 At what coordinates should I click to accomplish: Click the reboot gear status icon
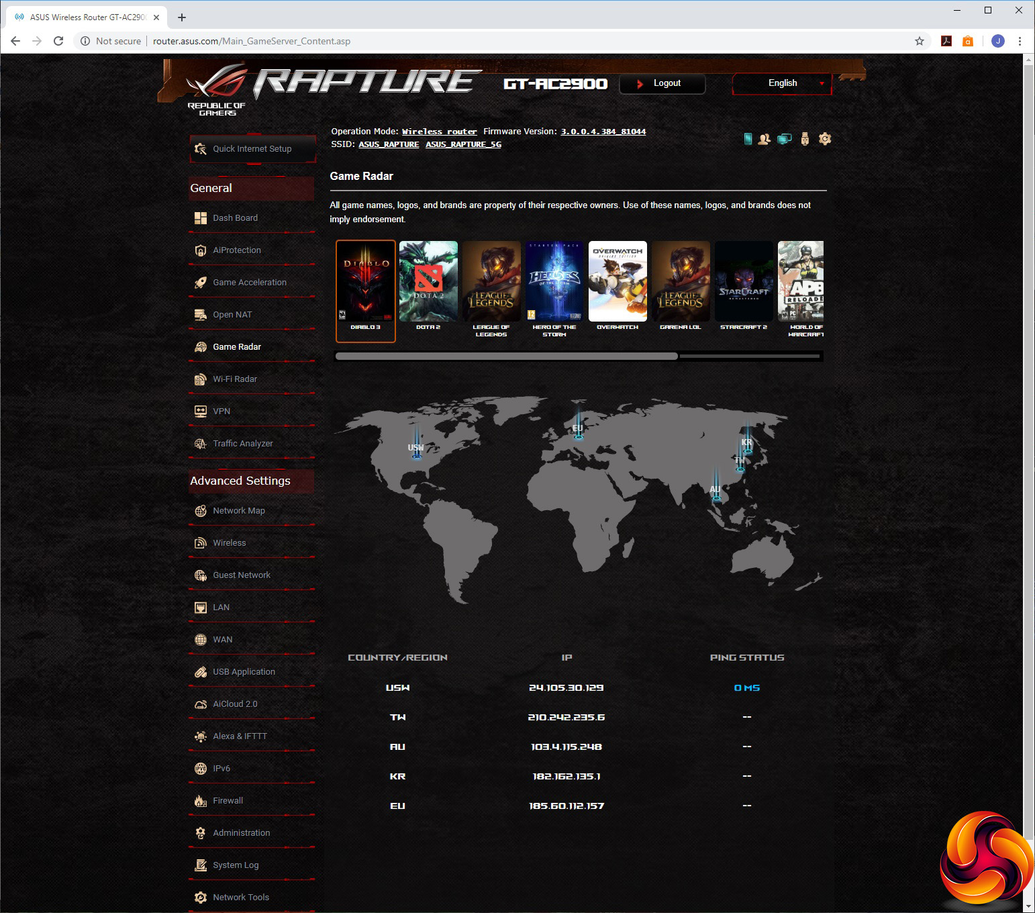[825, 139]
